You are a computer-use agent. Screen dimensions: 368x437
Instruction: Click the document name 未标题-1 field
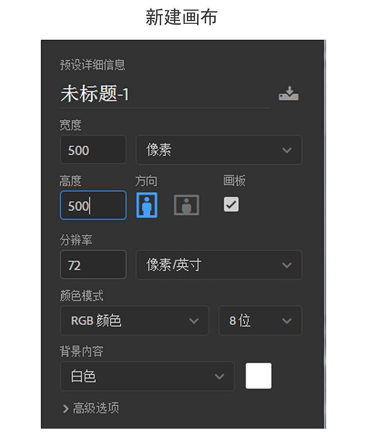pyautogui.click(x=165, y=94)
